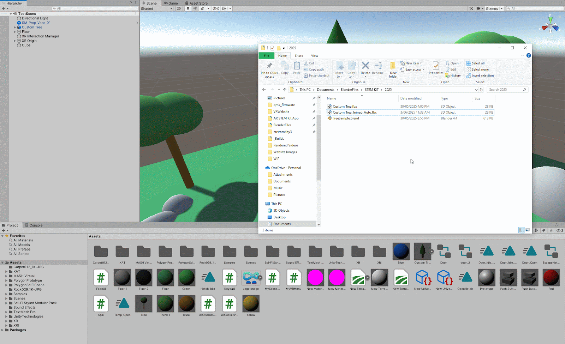Select SM_Prop_Vase_01 in Hierarchy
Image resolution: width=565 pixels, height=344 pixels.
pos(36,23)
